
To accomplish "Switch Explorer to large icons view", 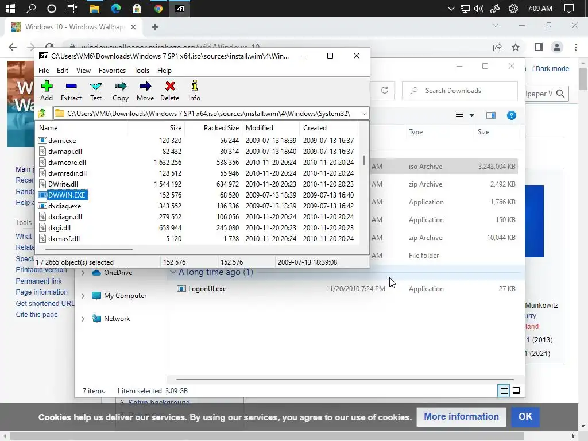I will pos(516,390).
